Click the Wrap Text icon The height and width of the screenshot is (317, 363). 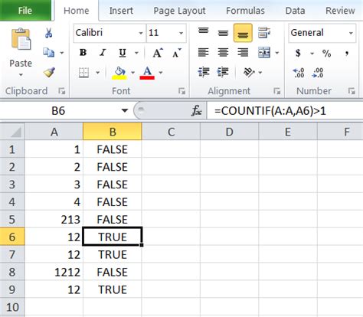(264, 32)
